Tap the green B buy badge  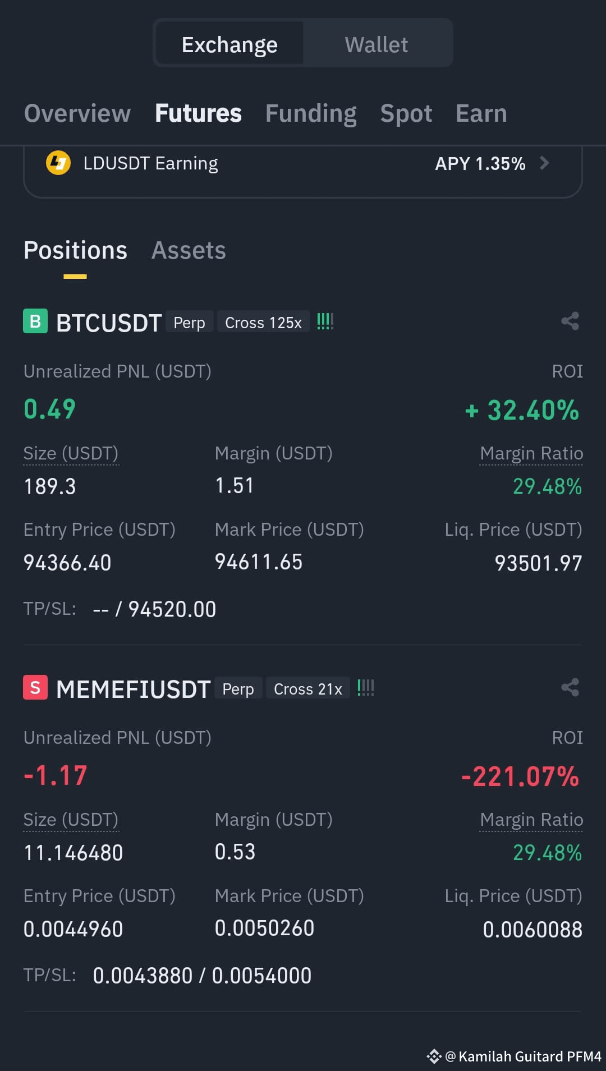pyautogui.click(x=35, y=321)
